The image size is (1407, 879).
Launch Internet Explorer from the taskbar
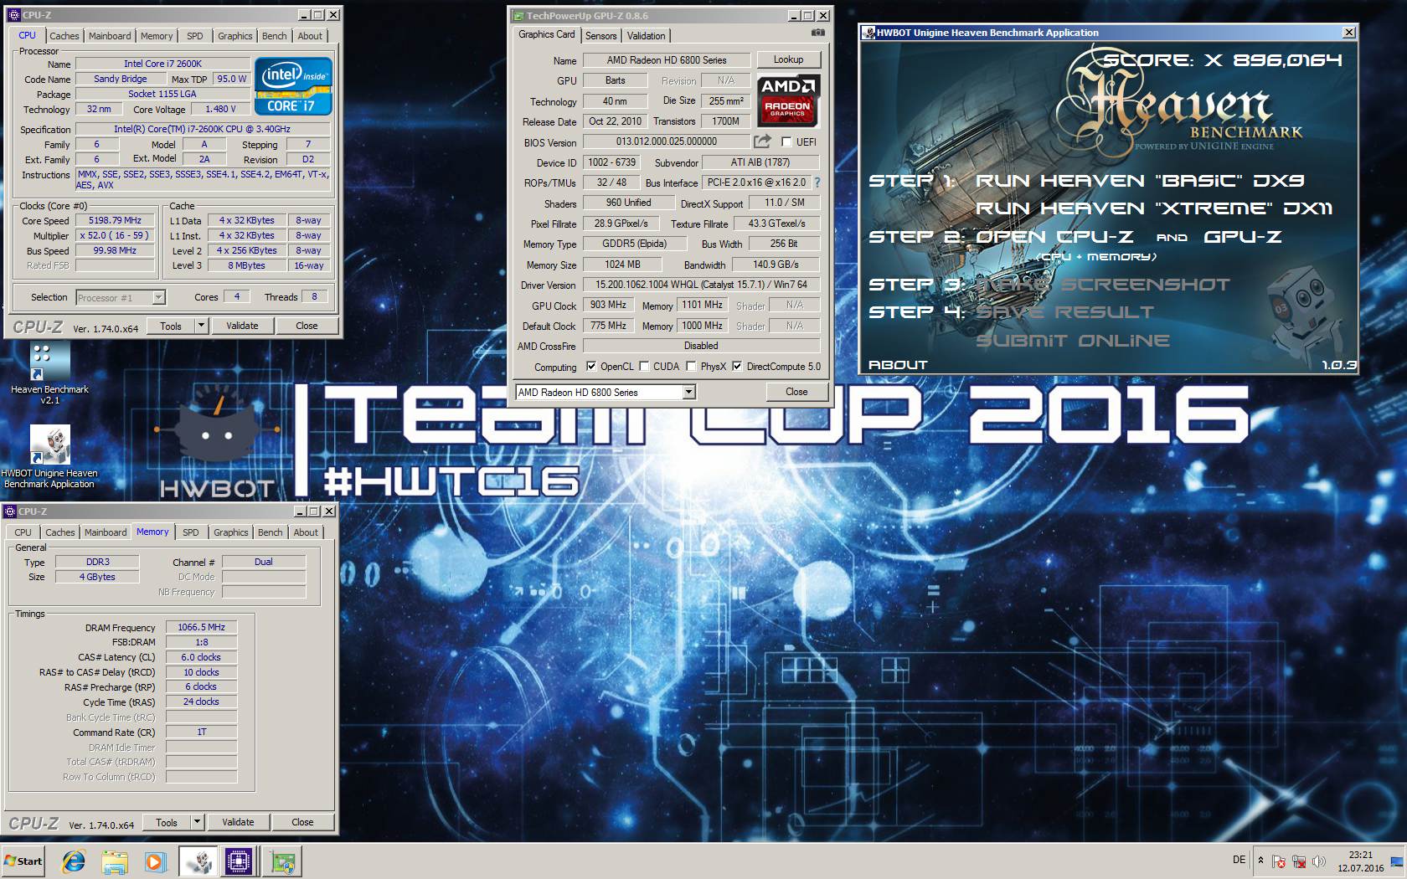pos(74,861)
